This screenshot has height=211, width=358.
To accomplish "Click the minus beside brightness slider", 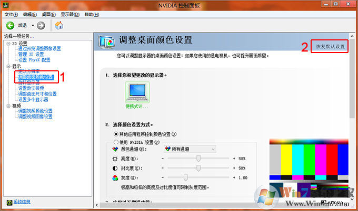I will click(163, 159).
